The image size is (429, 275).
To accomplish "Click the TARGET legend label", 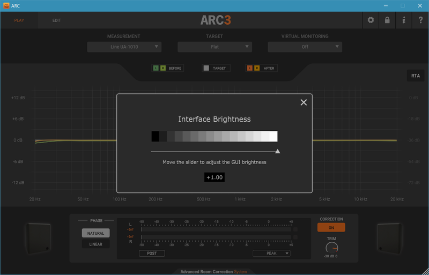I will click(219, 68).
